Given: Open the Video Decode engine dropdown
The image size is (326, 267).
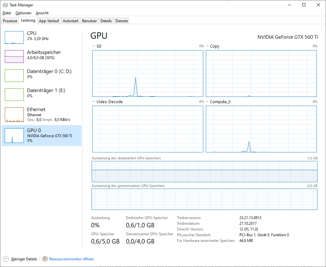Looking at the screenshot, I should (94, 102).
